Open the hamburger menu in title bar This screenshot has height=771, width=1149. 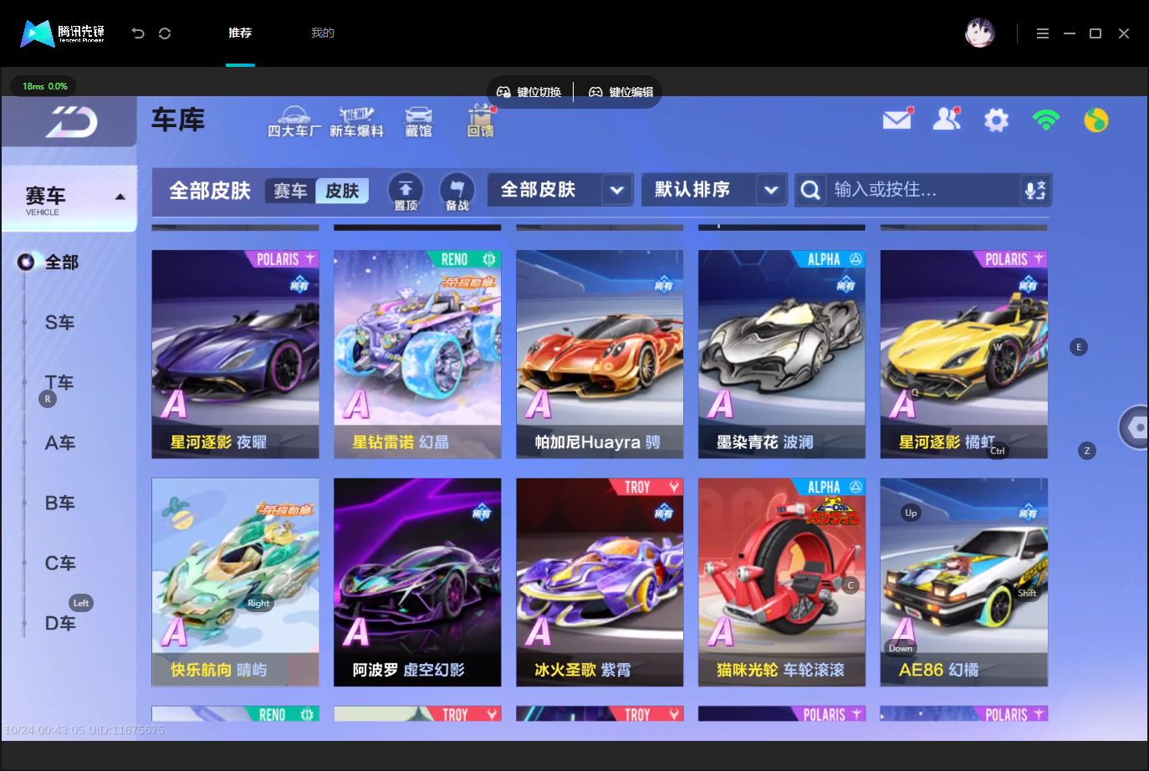pyautogui.click(x=1043, y=33)
